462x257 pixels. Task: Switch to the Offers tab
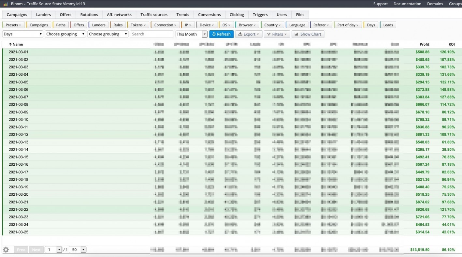click(x=65, y=15)
